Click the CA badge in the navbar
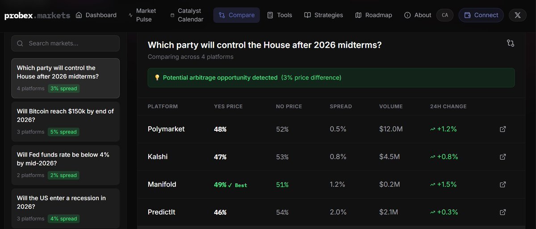 tap(445, 15)
